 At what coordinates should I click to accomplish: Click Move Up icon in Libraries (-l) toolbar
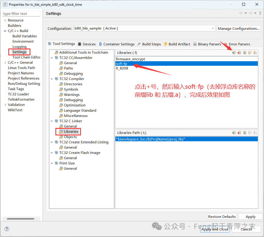pos(250,53)
